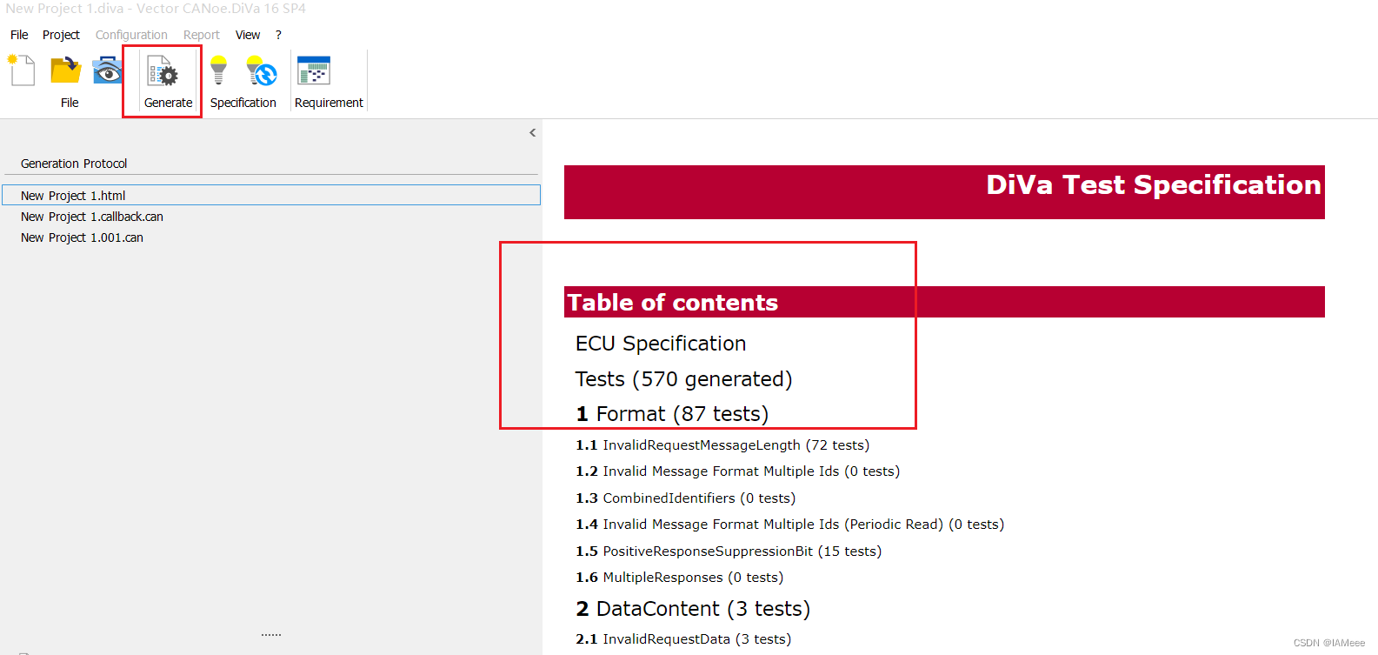Open 1.4 Invalid Message Format Periodic Read
This screenshot has width=1378, height=655.
click(789, 525)
